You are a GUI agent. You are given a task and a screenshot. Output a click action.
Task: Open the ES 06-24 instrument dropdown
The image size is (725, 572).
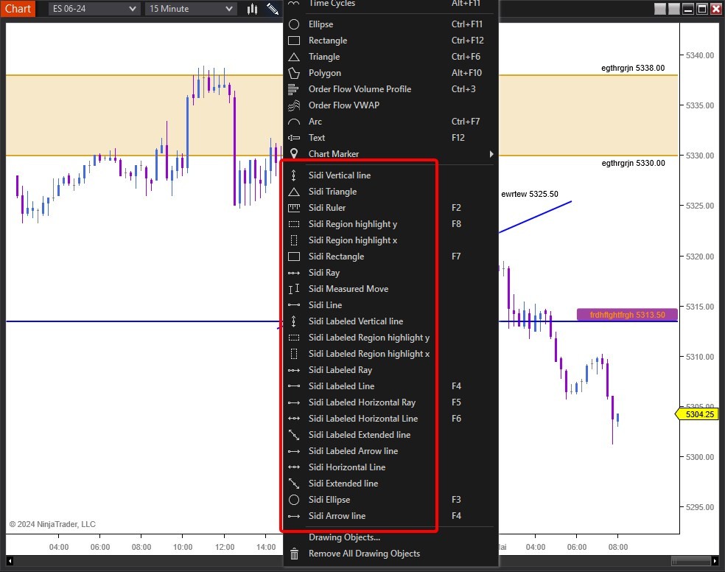coord(94,9)
